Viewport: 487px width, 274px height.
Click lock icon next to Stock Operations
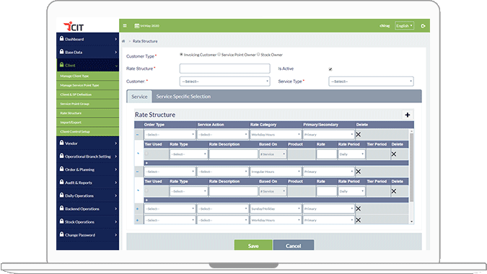(x=61, y=221)
